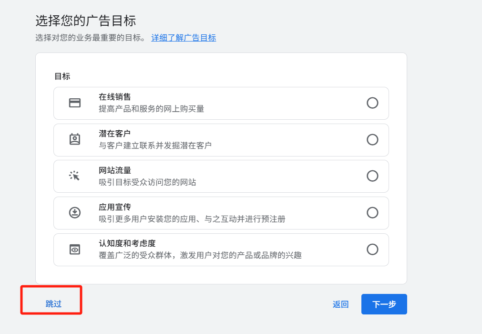Click the 选择您的广告目标 heading
This screenshot has height=334, width=482.
click(85, 21)
